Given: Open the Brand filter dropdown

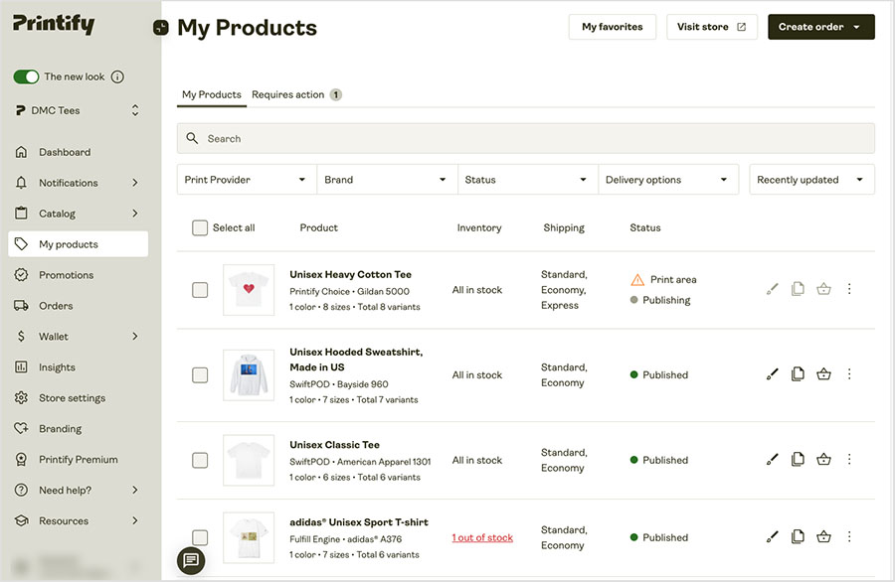Looking at the screenshot, I should 387,180.
